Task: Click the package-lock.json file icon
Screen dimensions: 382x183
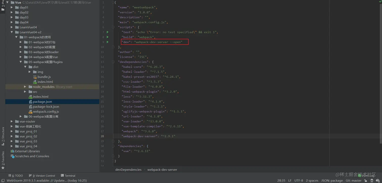Action: 30,106
